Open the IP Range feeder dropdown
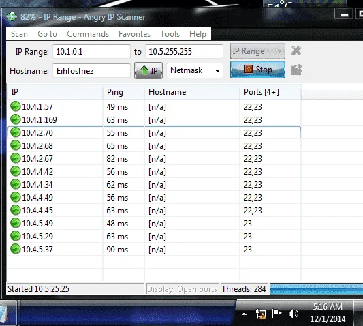The width and height of the screenshot is (363, 326). click(x=257, y=50)
